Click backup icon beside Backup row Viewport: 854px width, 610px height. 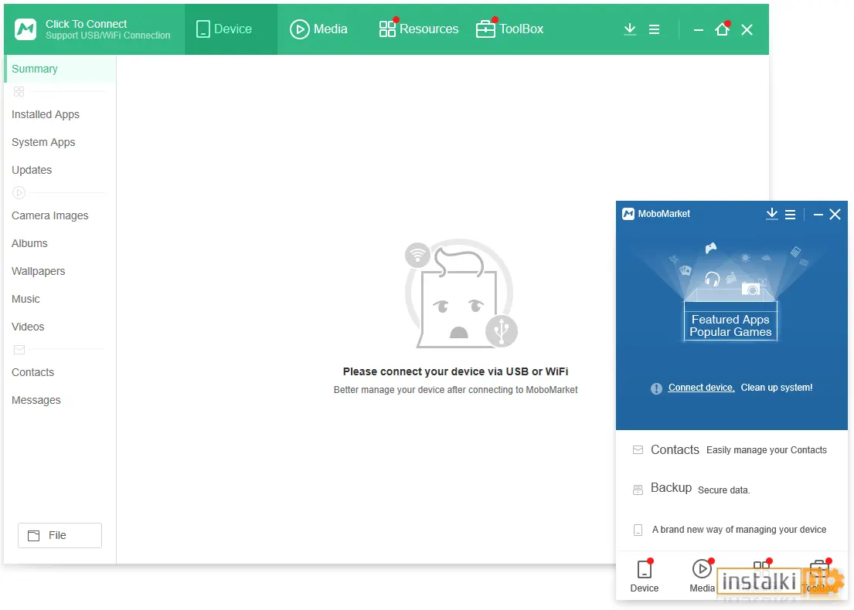click(x=638, y=490)
